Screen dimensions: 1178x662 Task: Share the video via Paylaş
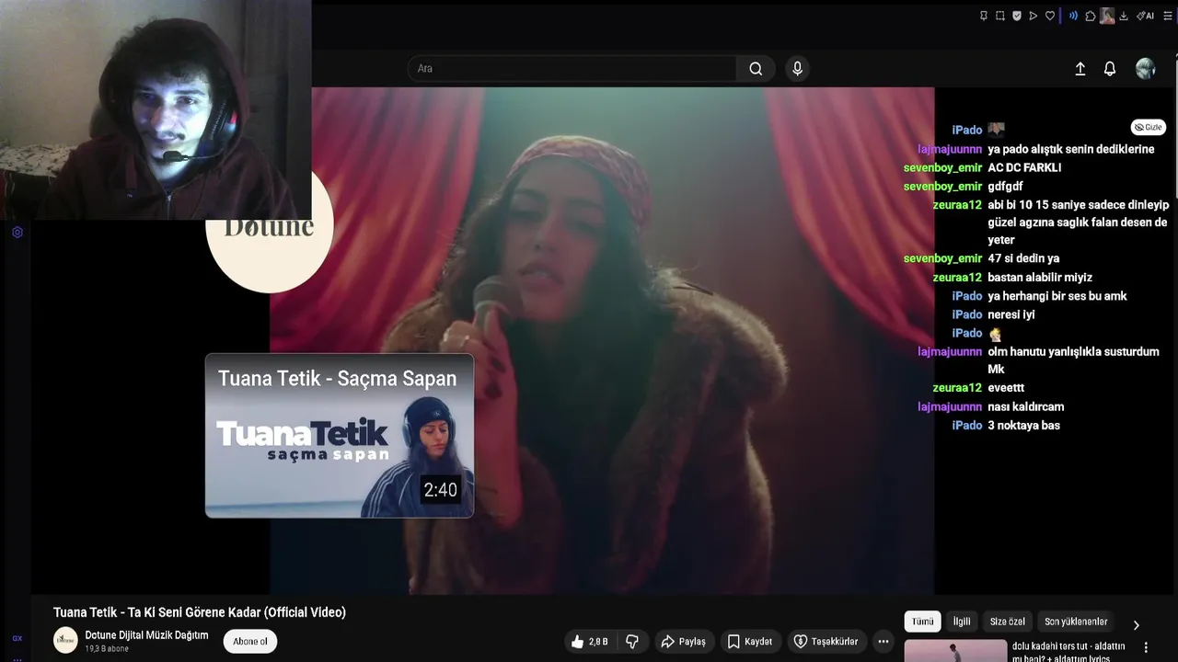683,641
